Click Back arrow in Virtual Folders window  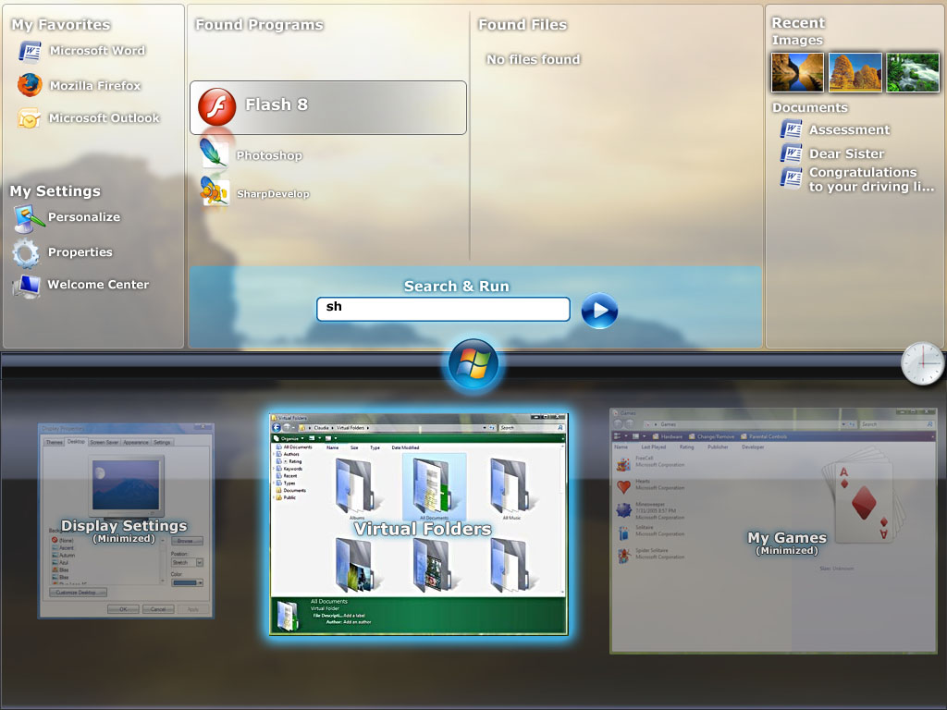[x=277, y=427]
